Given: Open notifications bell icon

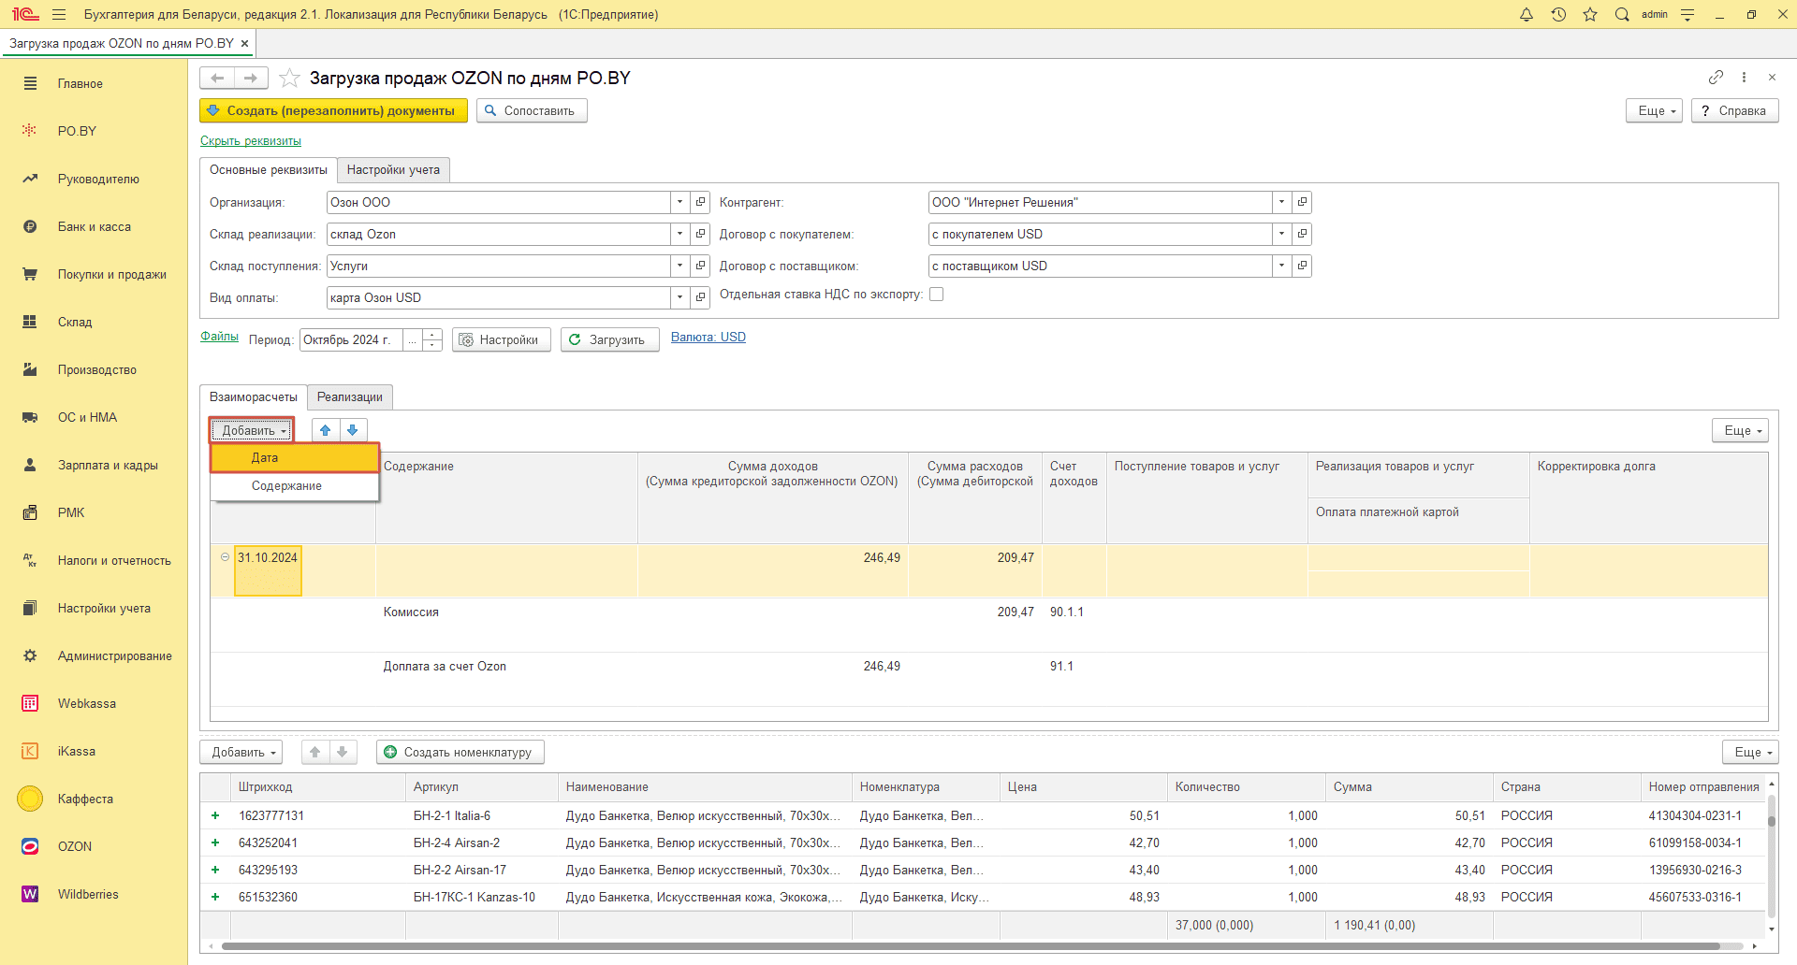Looking at the screenshot, I should (x=1527, y=14).
